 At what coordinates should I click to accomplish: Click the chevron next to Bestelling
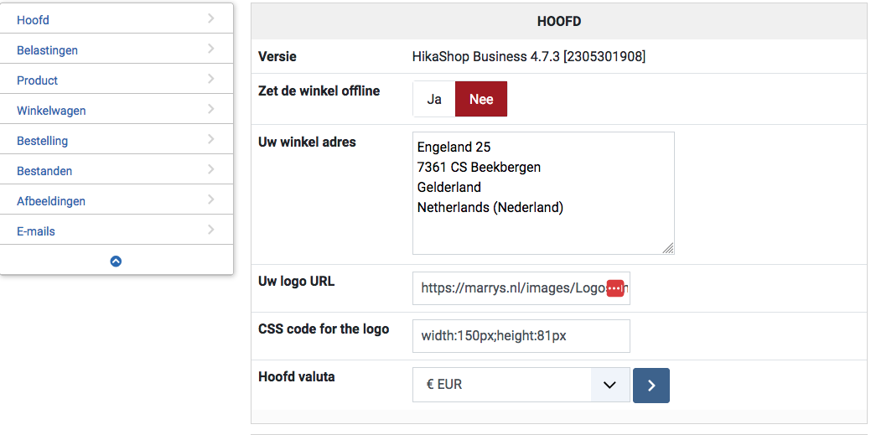pos(211,140)
